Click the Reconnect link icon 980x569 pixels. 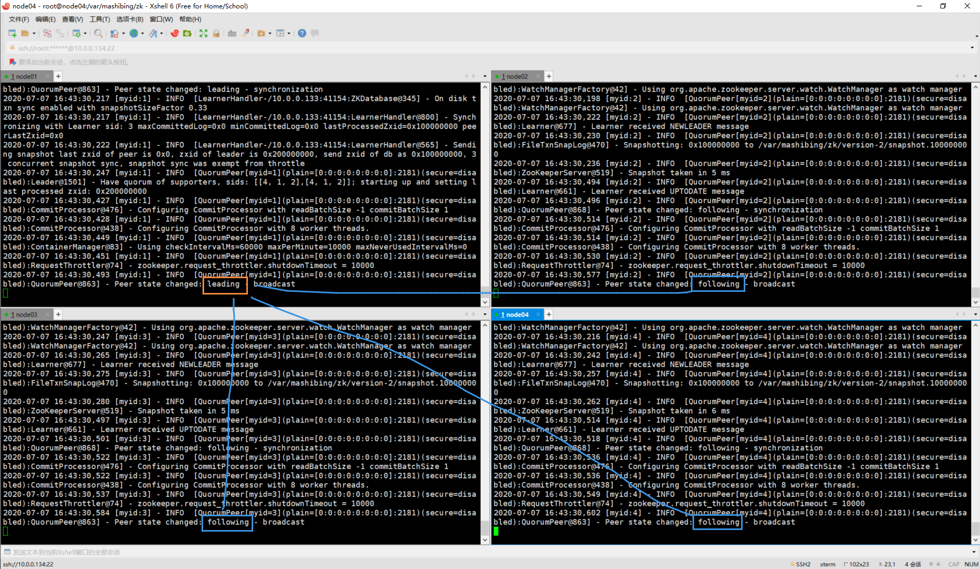click(60, 33)
